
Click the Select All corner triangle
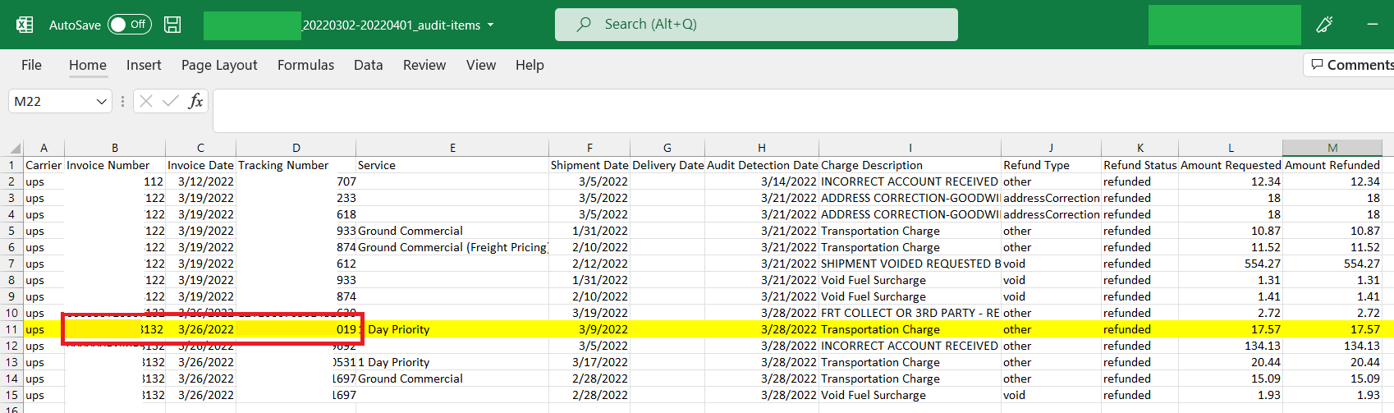click(15, 149)
